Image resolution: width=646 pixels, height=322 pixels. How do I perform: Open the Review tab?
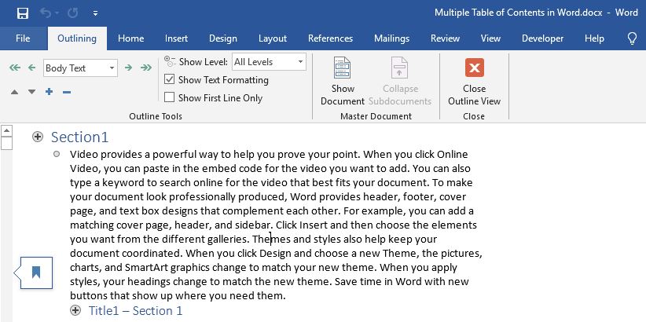coord(445,38)
